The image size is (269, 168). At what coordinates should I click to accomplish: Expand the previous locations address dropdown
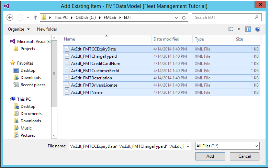tap(176, 18)
